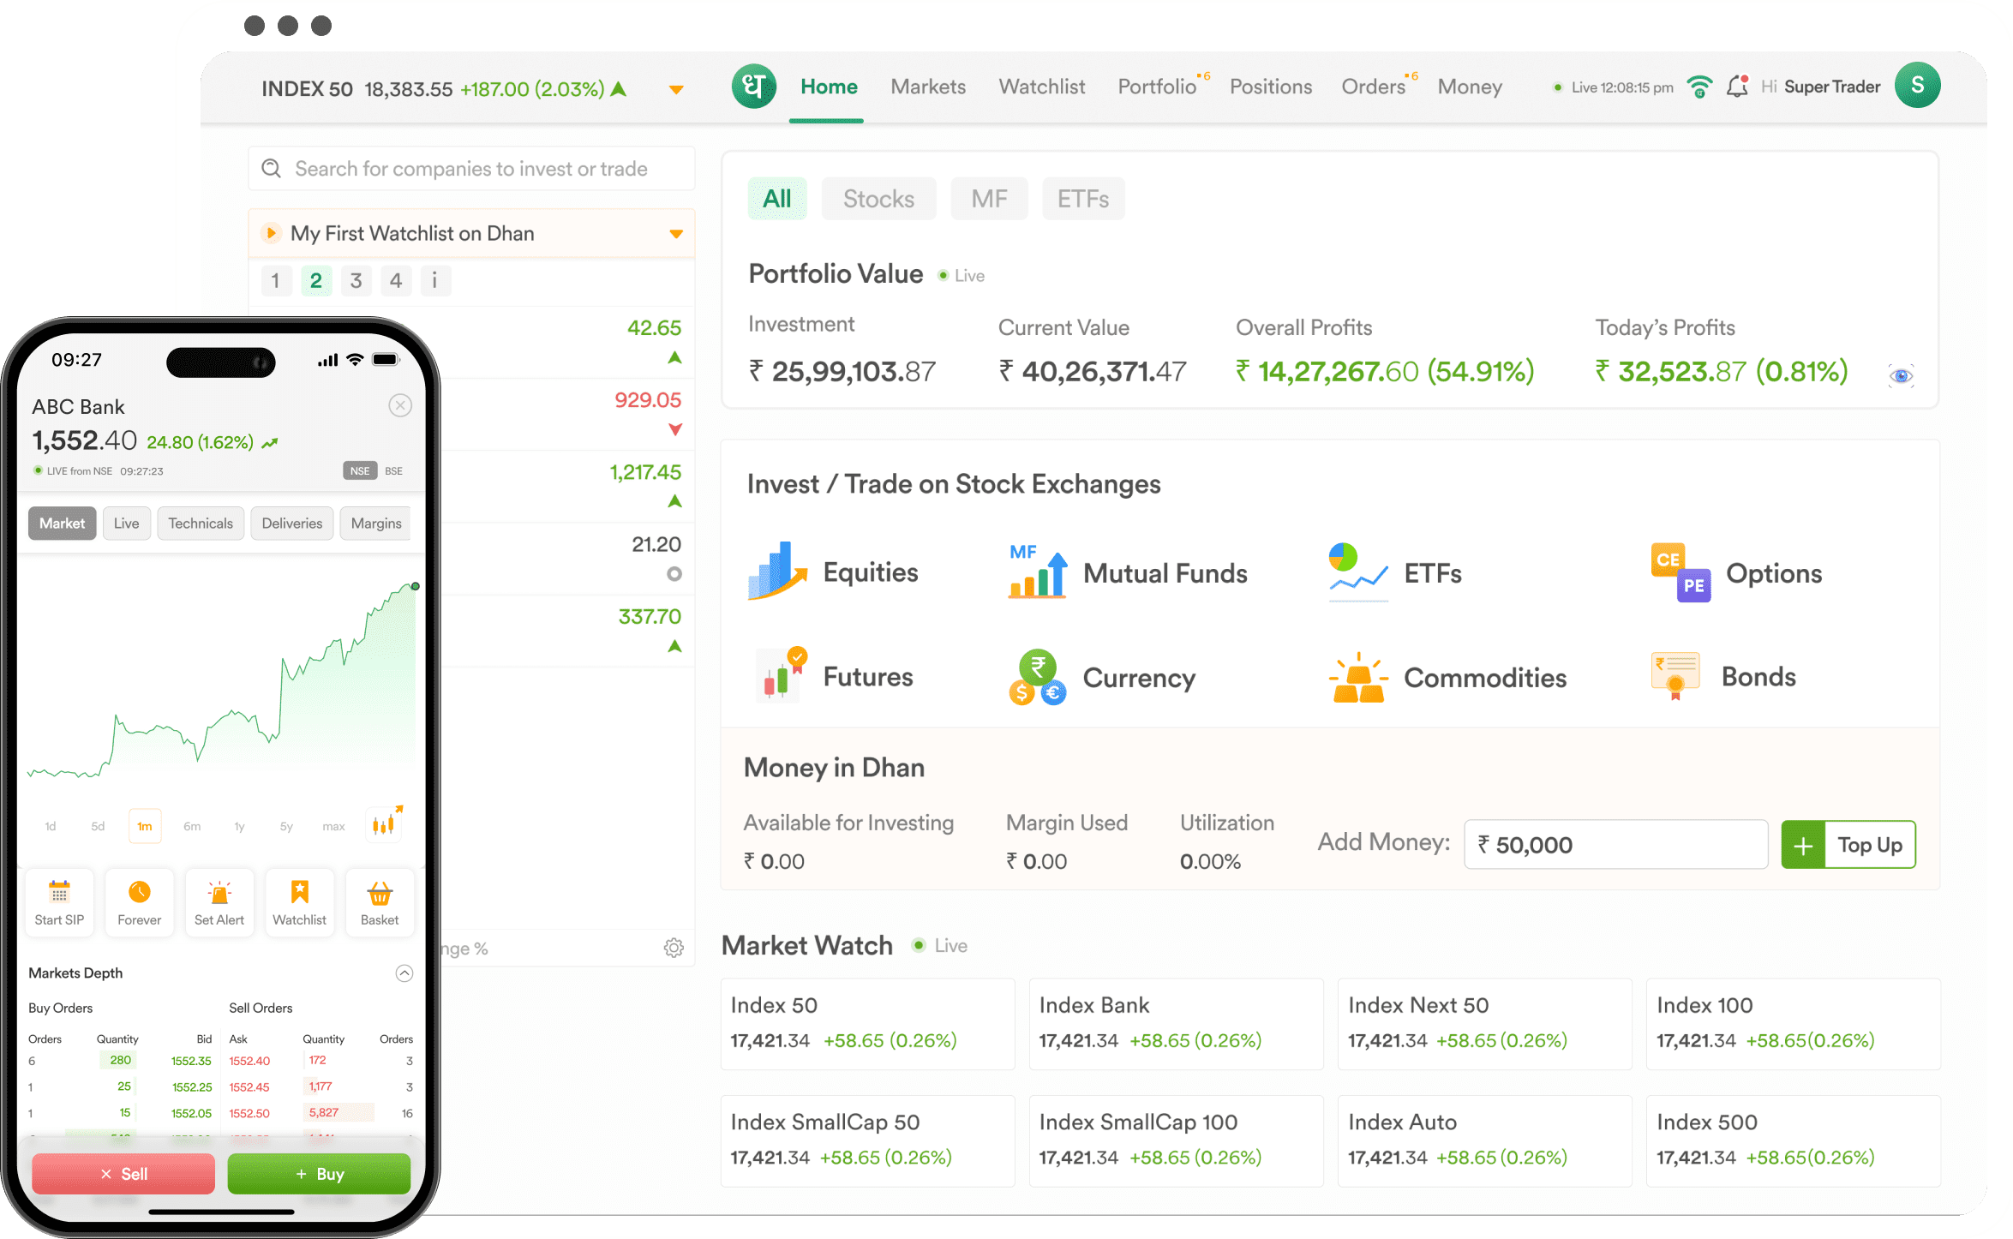Click the search magnifier icon

[272, 168]
